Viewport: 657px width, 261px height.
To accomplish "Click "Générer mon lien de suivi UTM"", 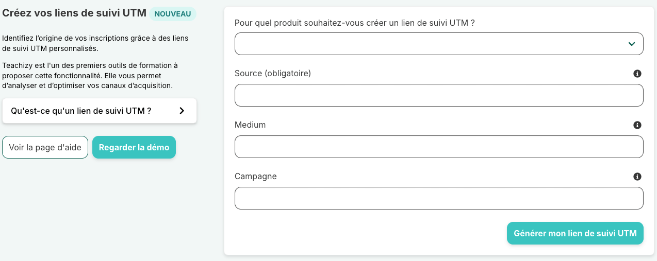I will tap(575, 233).
